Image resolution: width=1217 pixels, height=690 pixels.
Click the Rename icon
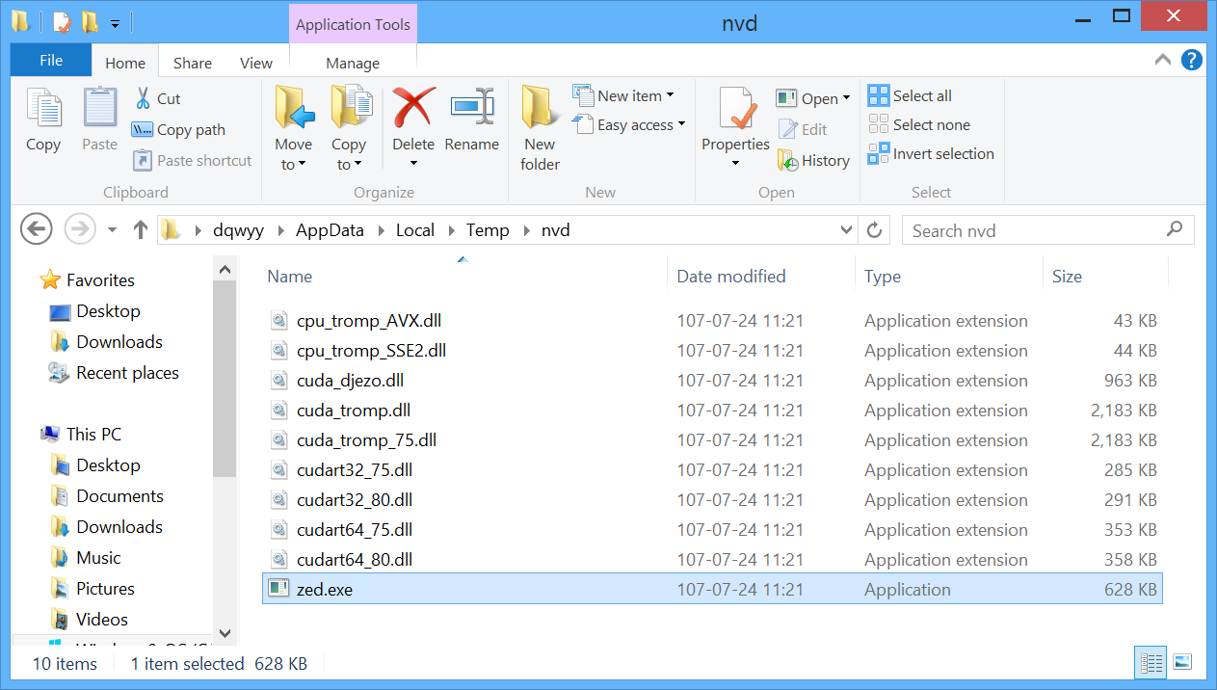tap(472, 107)
